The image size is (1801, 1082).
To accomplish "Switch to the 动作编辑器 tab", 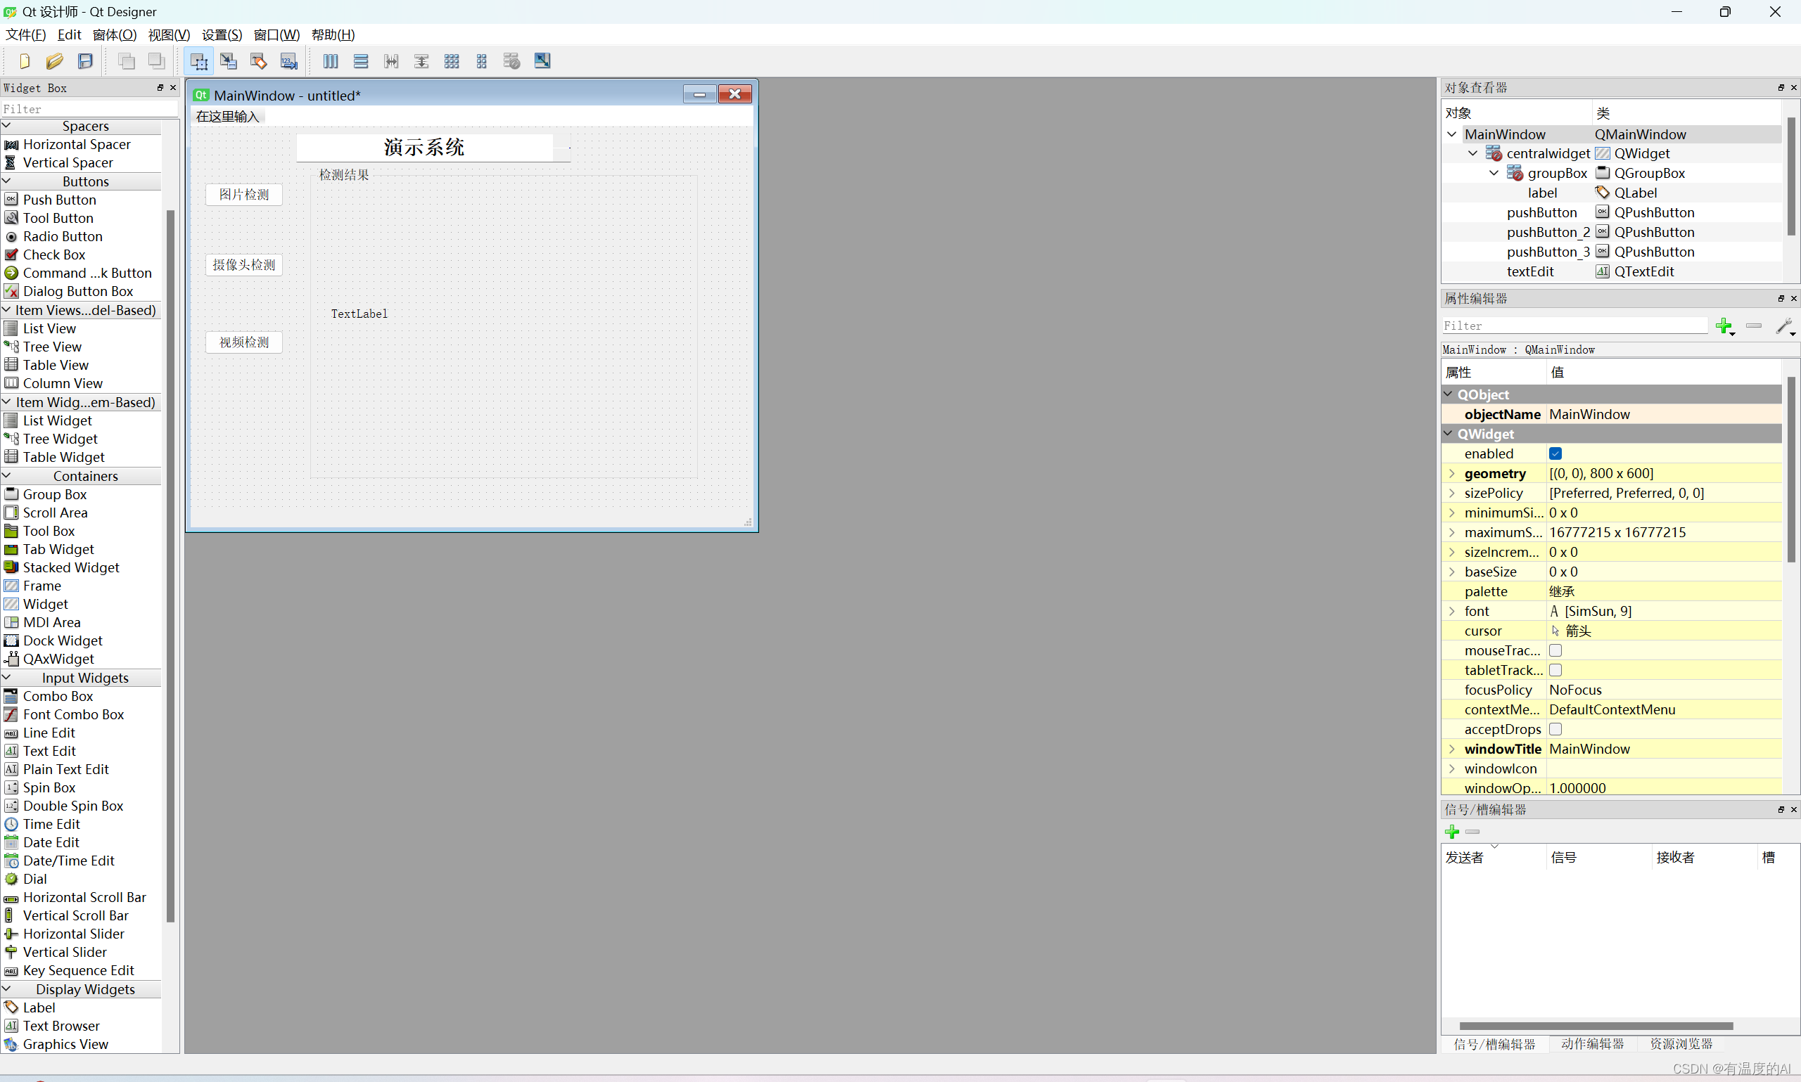I will coord(1591,1043).
